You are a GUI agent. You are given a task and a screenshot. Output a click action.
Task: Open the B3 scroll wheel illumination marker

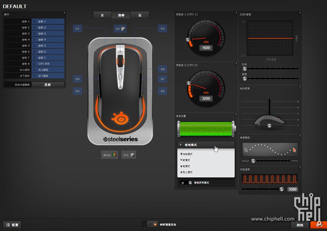120,29
